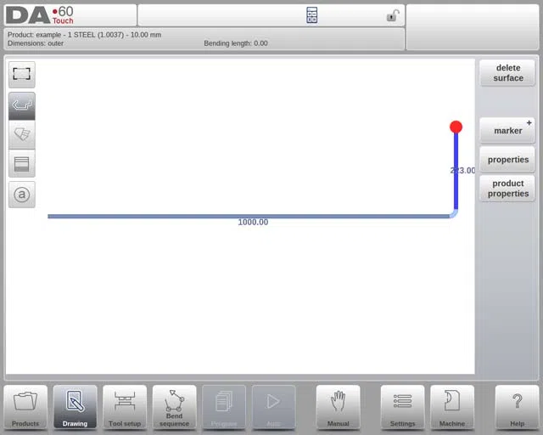Click the 223.00 flange length label
This screenshot has height=435, width=543.
pos(462,170)
